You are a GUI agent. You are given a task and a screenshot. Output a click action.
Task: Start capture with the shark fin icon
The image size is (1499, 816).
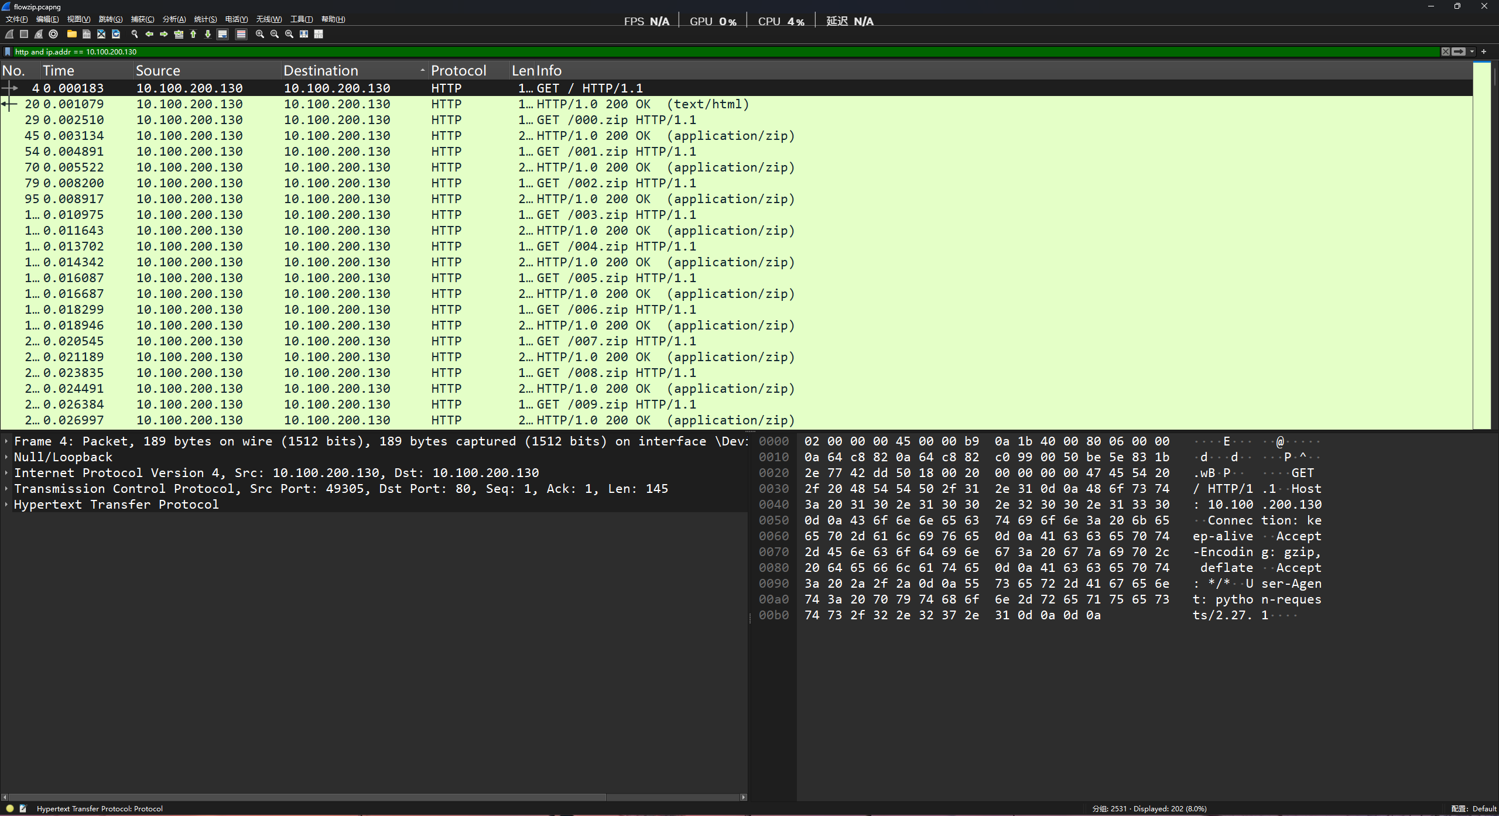tap(9, 34)
